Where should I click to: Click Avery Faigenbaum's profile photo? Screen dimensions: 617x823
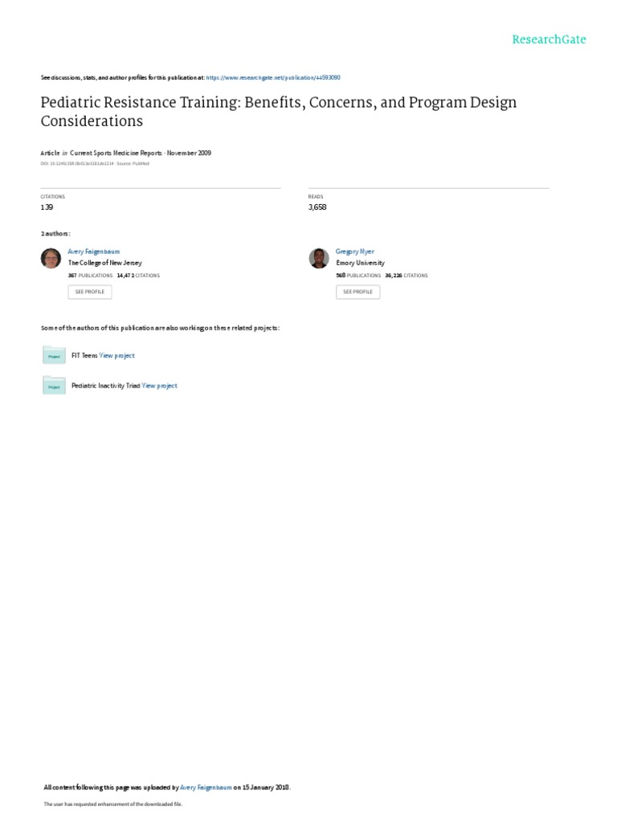(x=51, y=258)
